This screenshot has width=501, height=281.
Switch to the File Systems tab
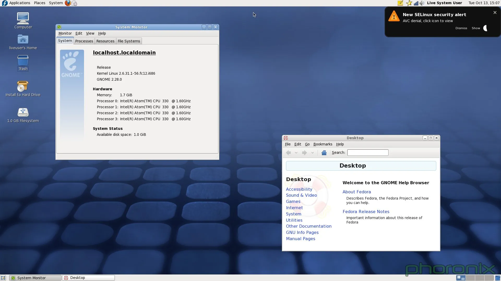[129, 41]
